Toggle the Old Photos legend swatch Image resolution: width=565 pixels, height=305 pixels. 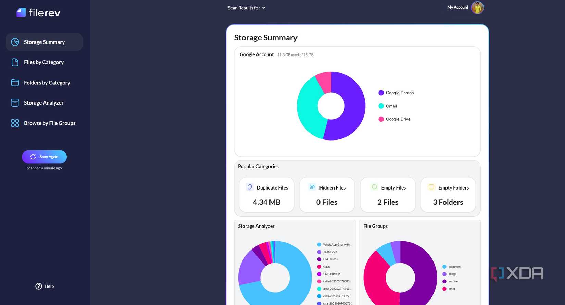[319, 259]
